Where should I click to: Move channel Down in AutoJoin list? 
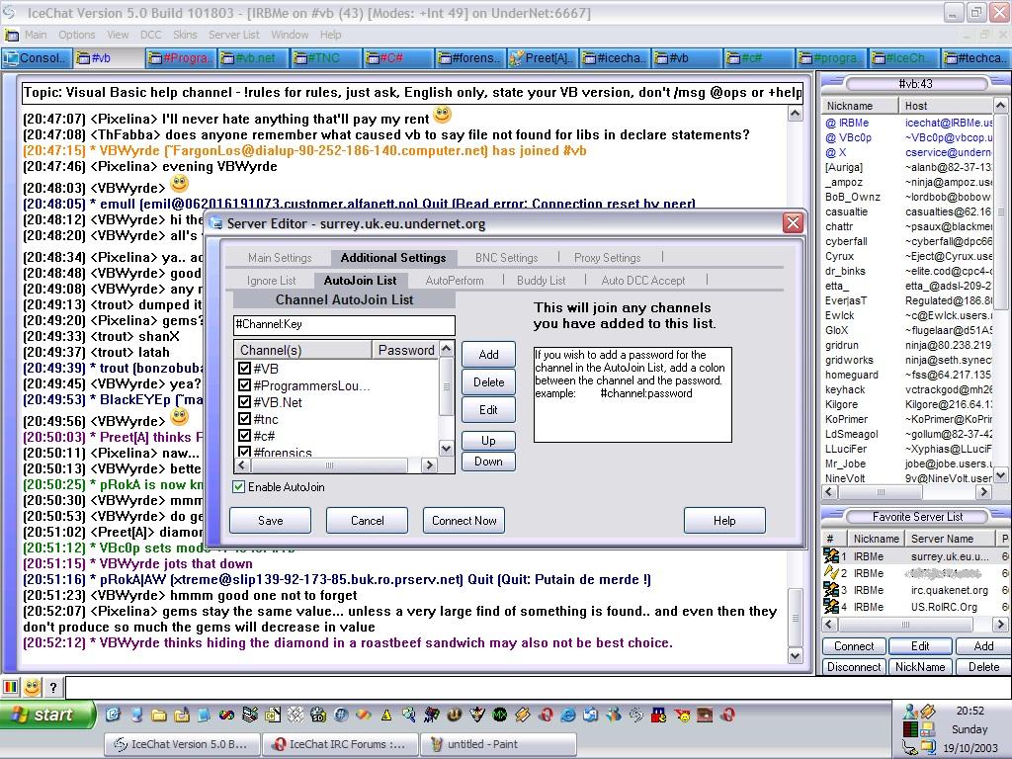coord(488,462)
